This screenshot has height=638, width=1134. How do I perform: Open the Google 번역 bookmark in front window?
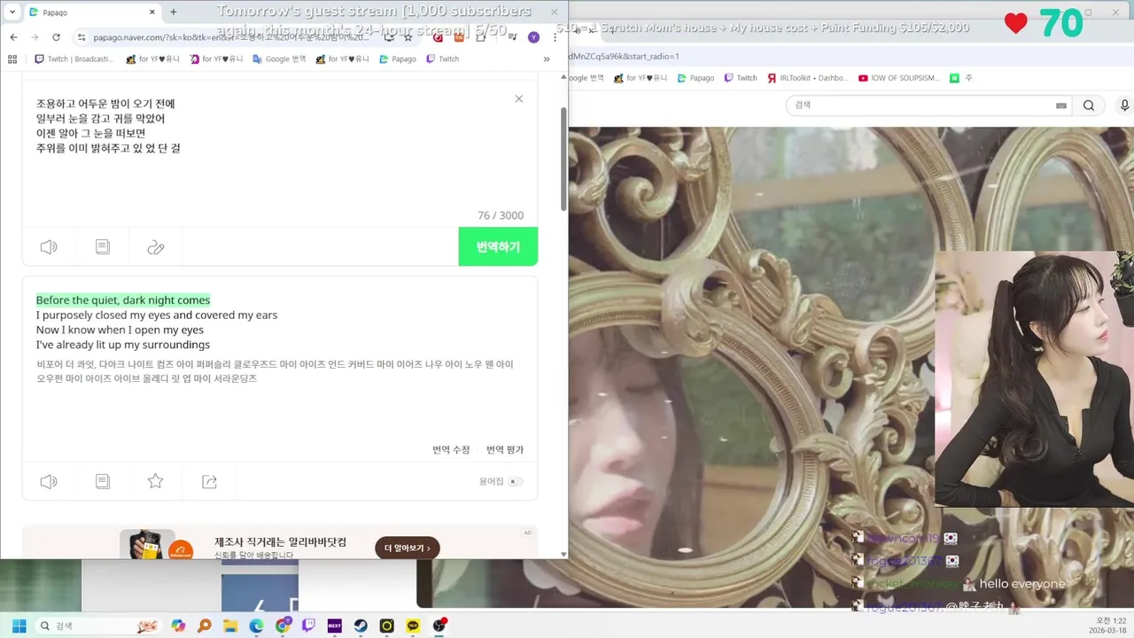pyautogui.click(x=279, y=59)
